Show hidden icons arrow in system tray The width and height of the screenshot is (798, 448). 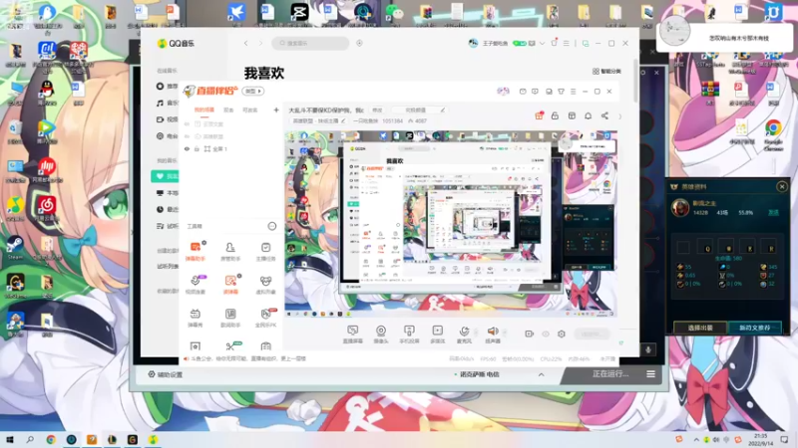[x=695, y=440]
